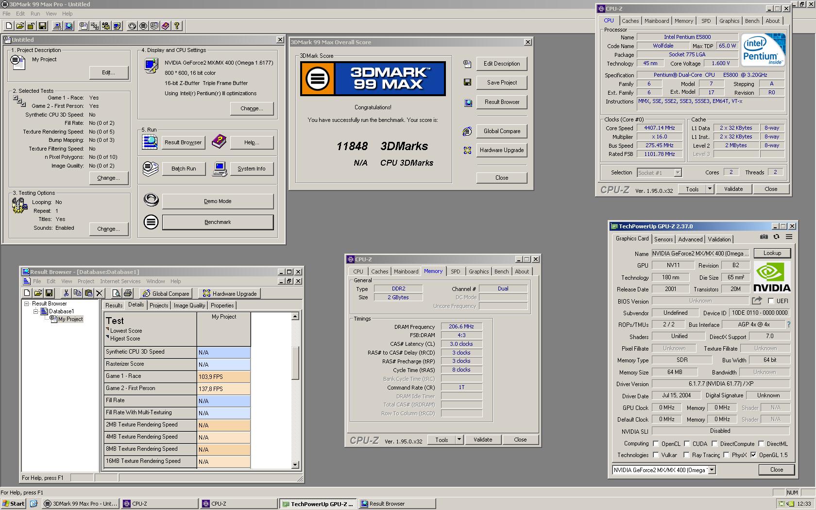Click Save Project in Overall Score dialog
The image size is (816, 510).
(x=502, y=83)
